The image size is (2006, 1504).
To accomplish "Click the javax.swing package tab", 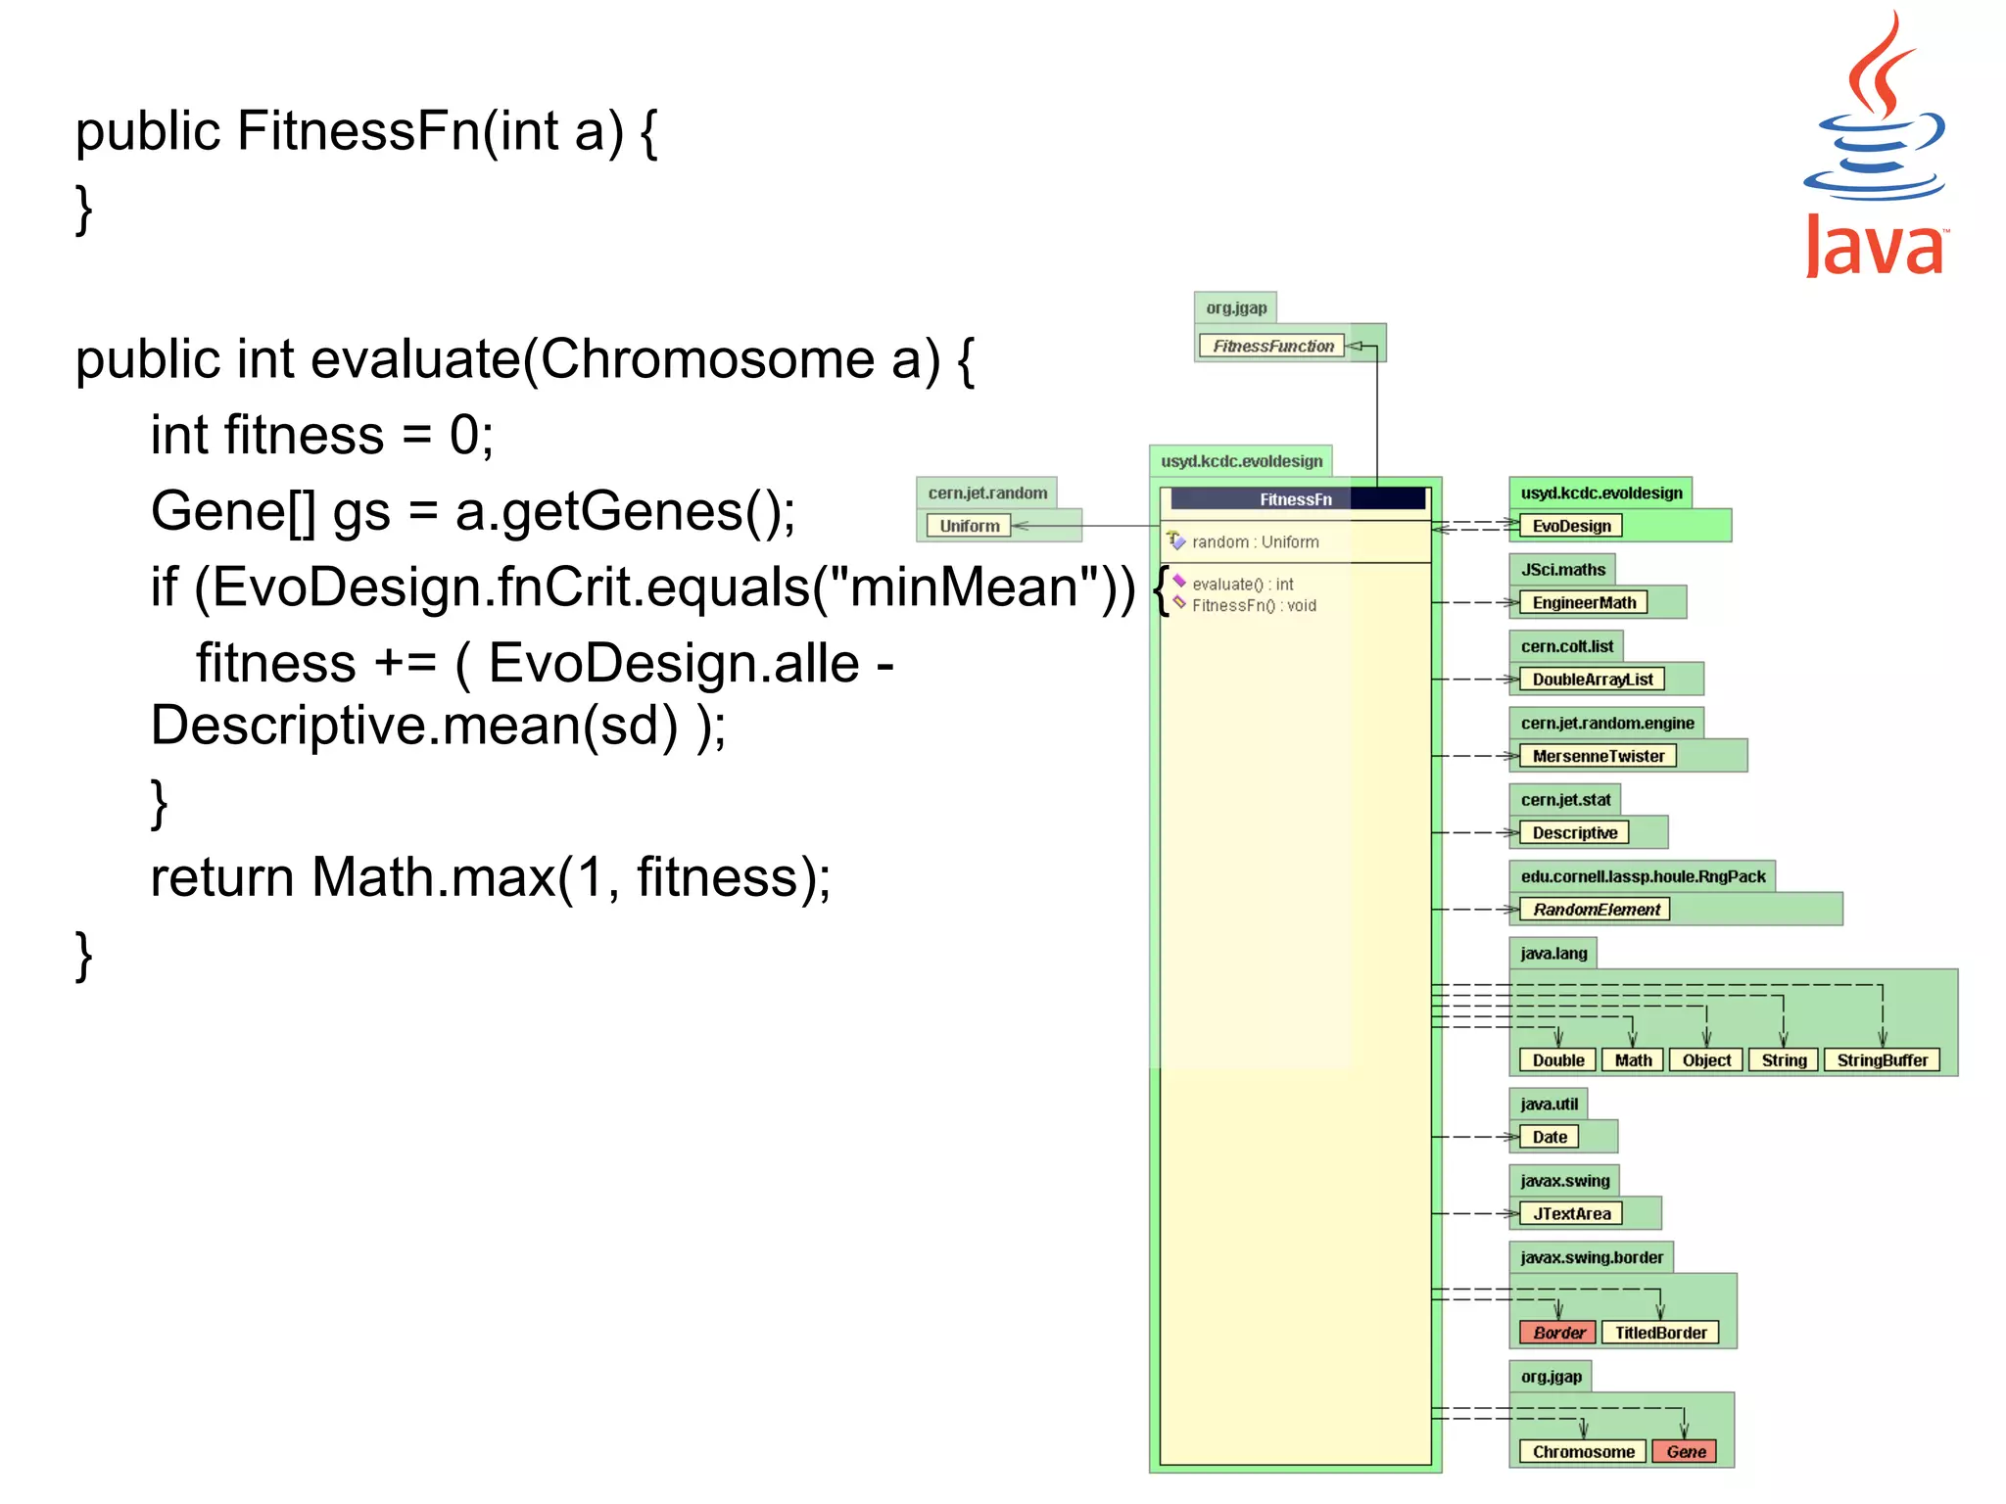I will click(1564, 1181).
